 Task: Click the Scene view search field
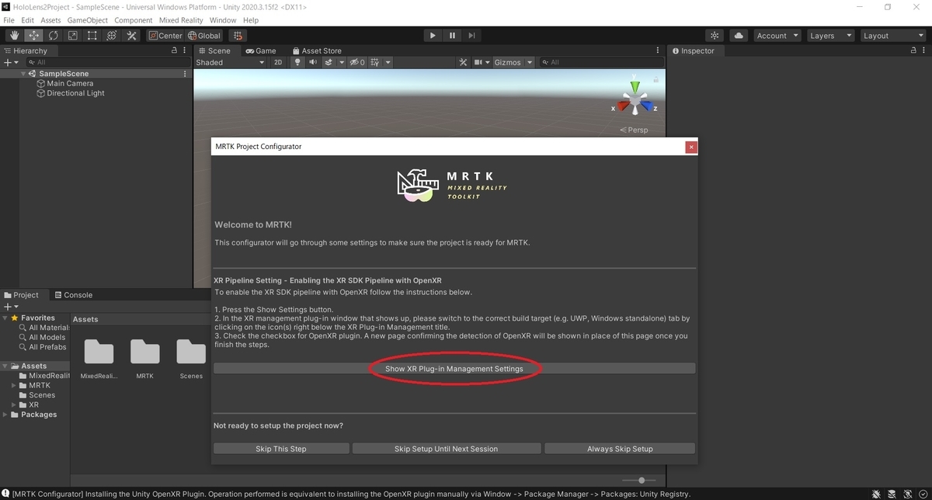coord(600,62)
